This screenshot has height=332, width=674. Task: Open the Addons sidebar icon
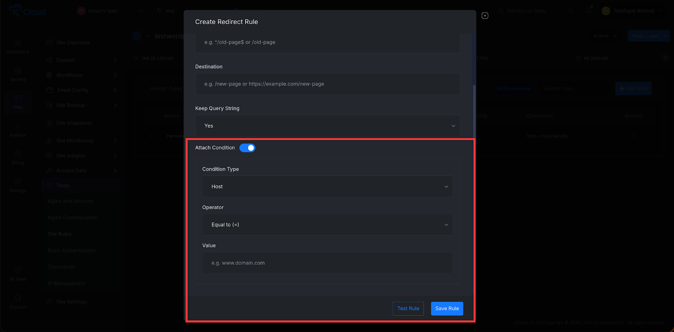18,128
